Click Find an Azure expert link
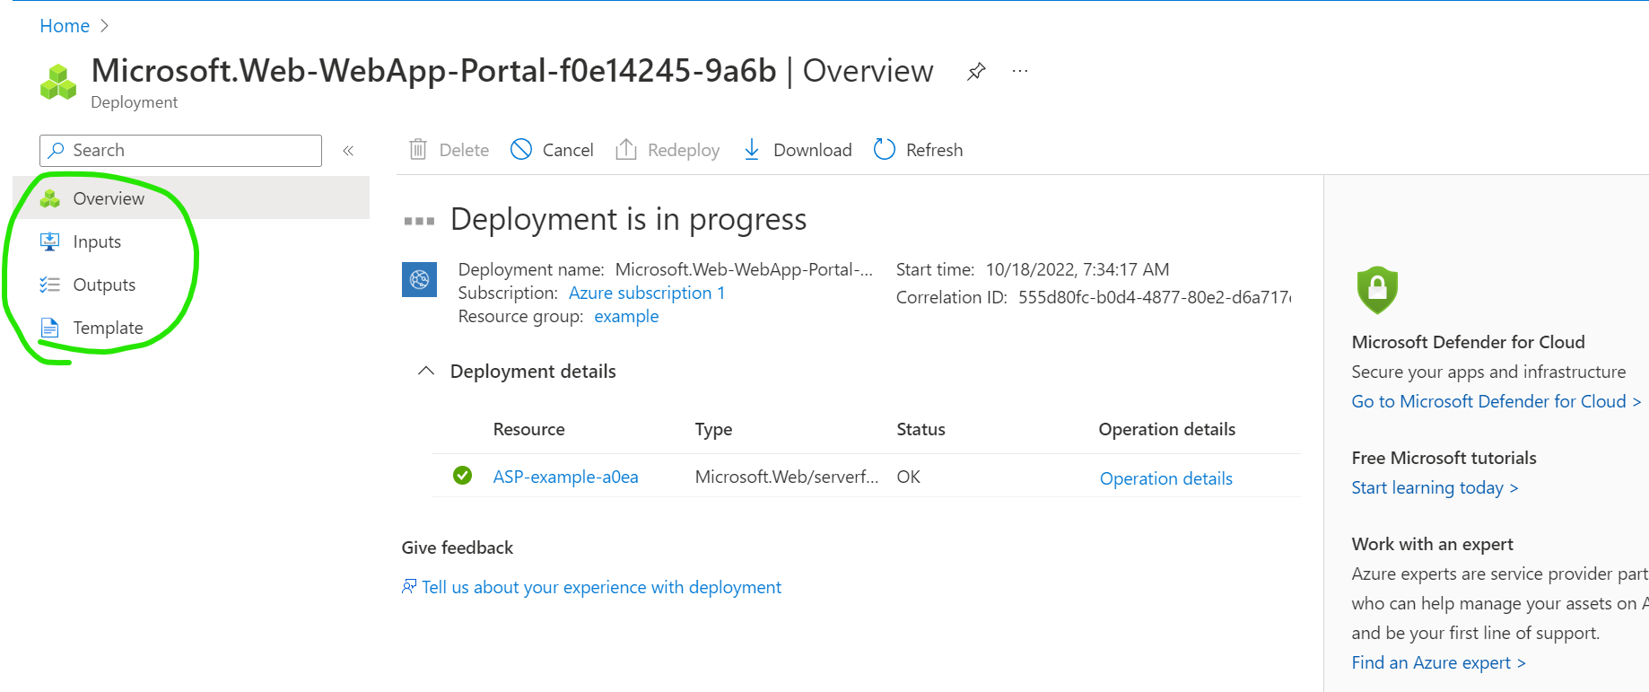Image resolution: width=1649 pixels, height=692 pixels. coord(1438,662)
